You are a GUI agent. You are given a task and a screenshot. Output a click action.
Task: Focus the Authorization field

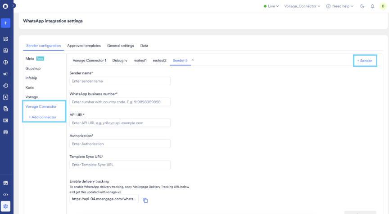120,144
